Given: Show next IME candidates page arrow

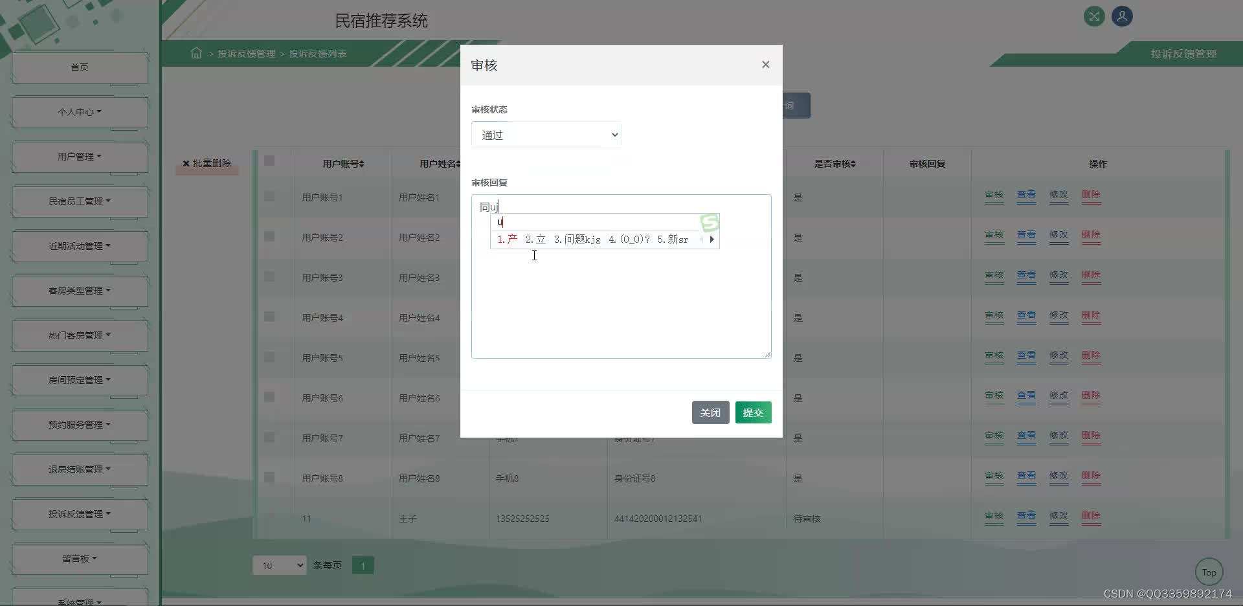Looking at the screenshot, I should [x=711, y=240].
